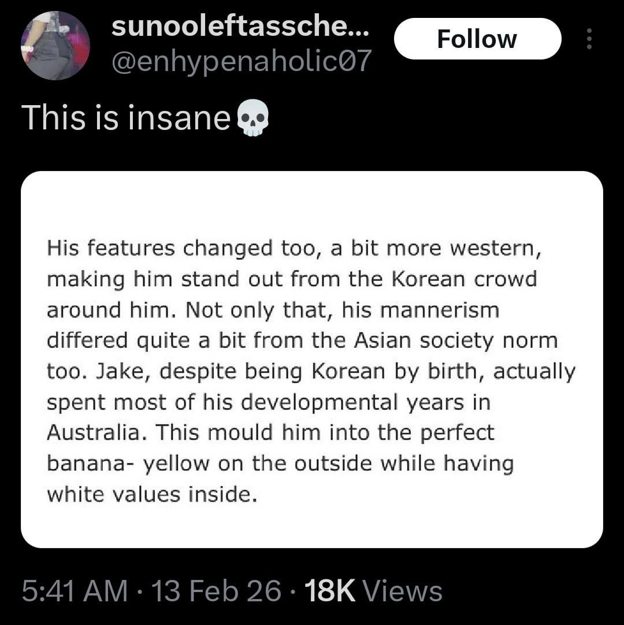Click the word "mannerism" in the image
Viewport: 624px width, 625px height.
click(440, 310)
